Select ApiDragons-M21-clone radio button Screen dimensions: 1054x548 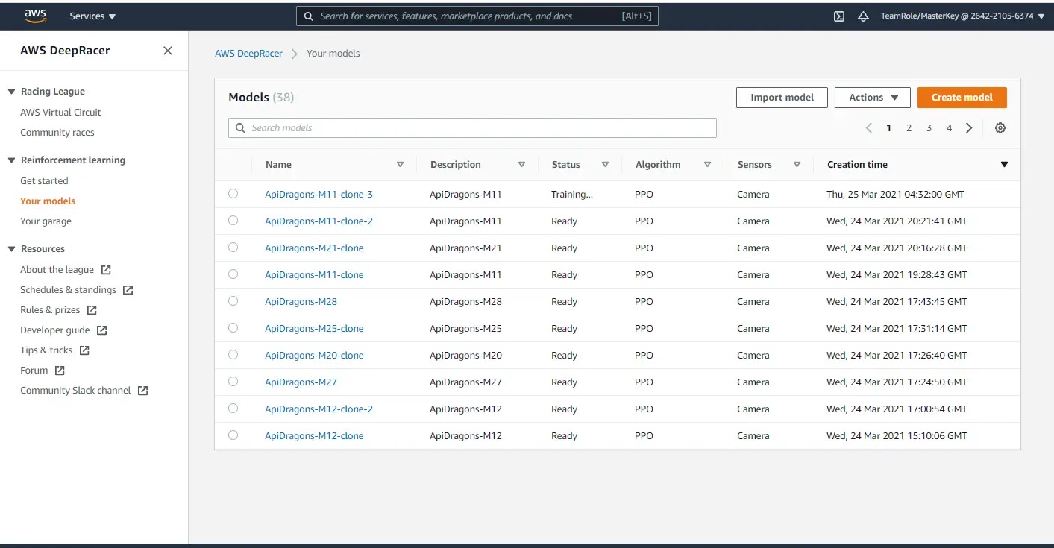(233, 248)
